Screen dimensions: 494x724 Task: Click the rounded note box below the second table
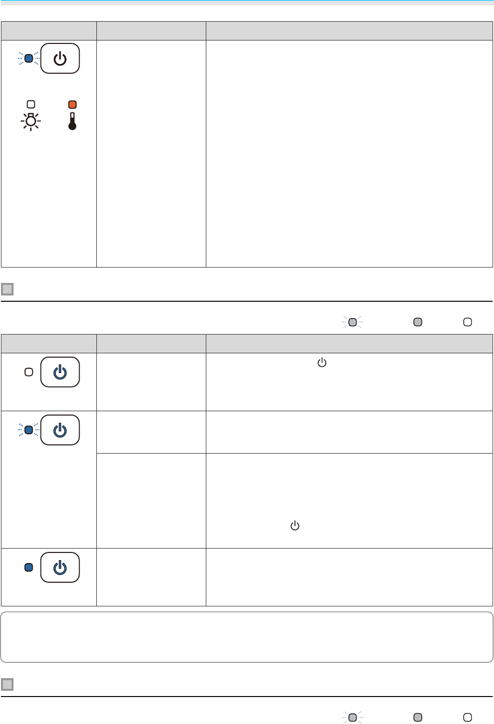pyautogui.click(x=247, y=637)
